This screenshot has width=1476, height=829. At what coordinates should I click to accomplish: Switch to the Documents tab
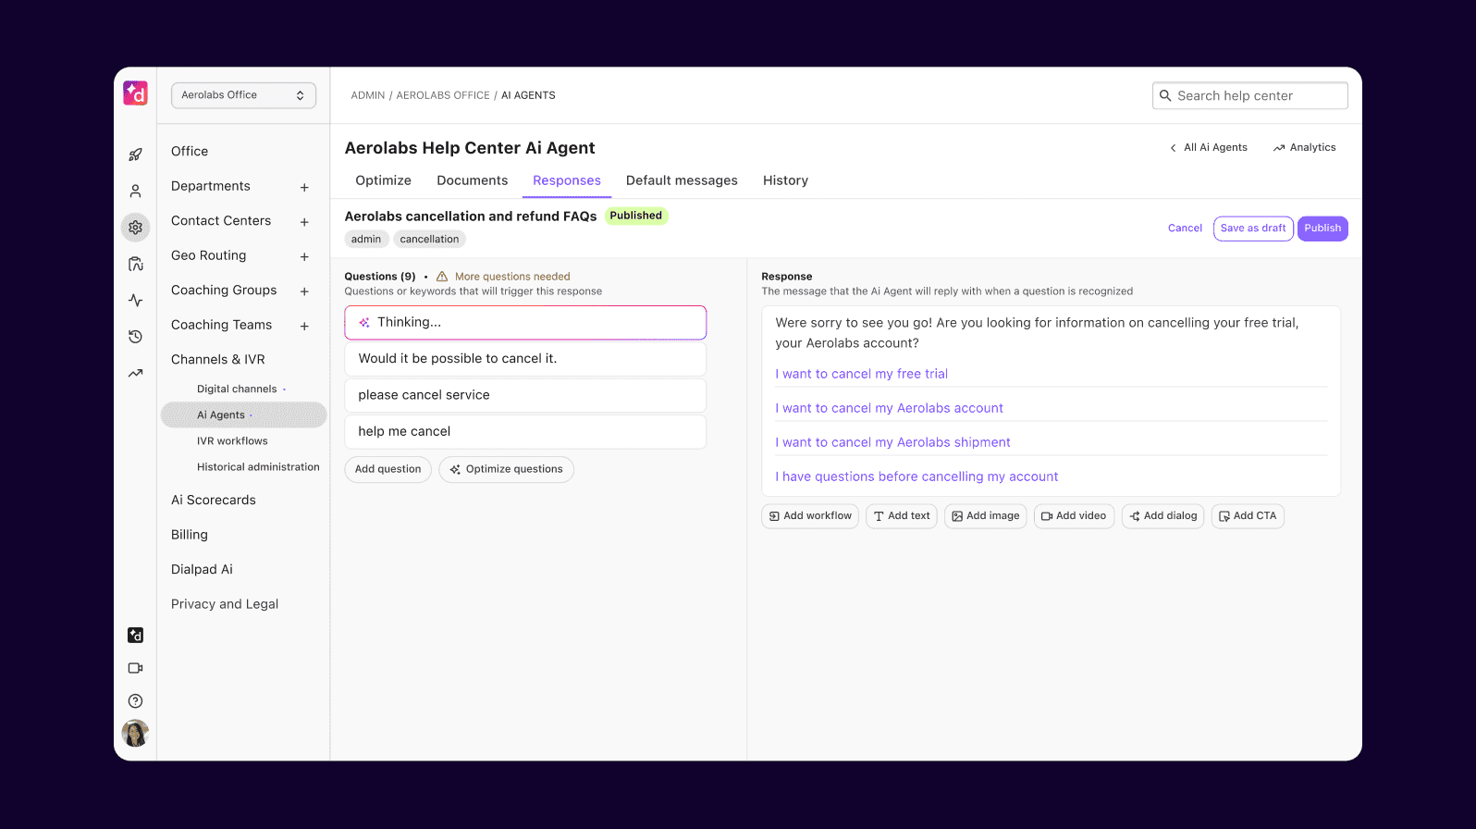tap(472, 180)
